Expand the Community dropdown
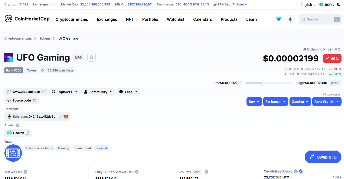Screen dimensions: 344x179 click(x=98, y=92)
